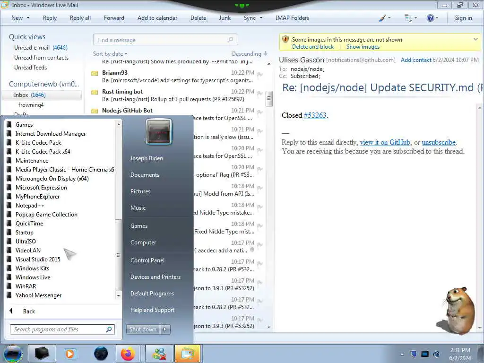Toggle flag on the Rust timing bot message

tap(260, 93)
